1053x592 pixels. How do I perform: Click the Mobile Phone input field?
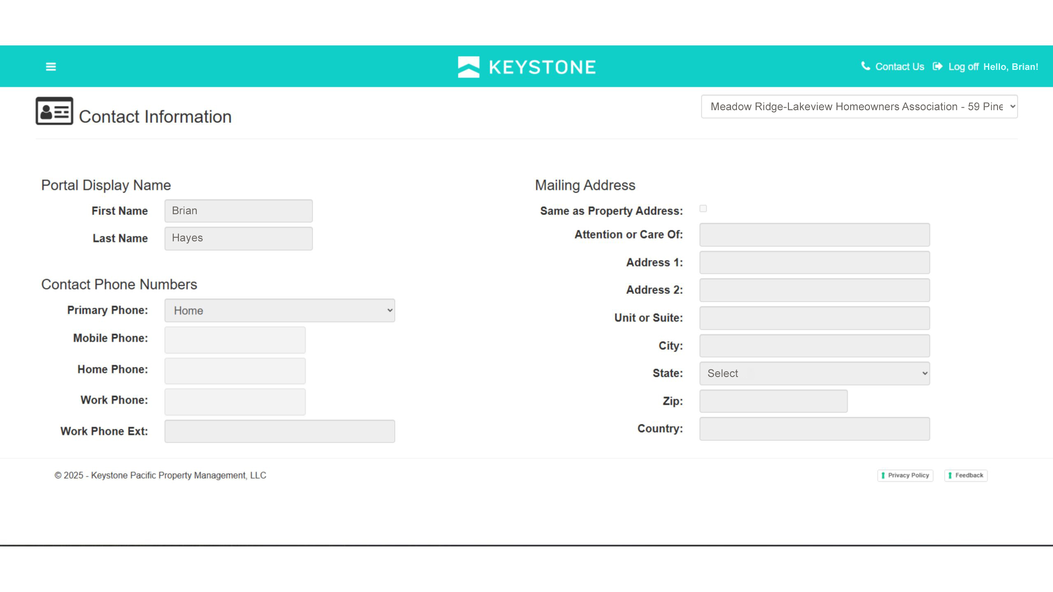(x=235, y=340)
